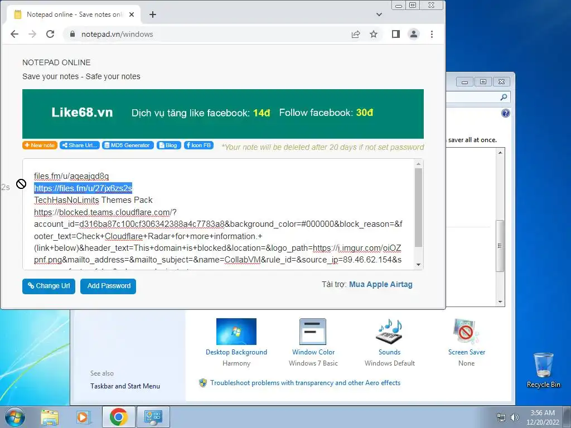Bookmark this page with the star
The width and height of the screenshot is (571, 428).
pos(374,34)
